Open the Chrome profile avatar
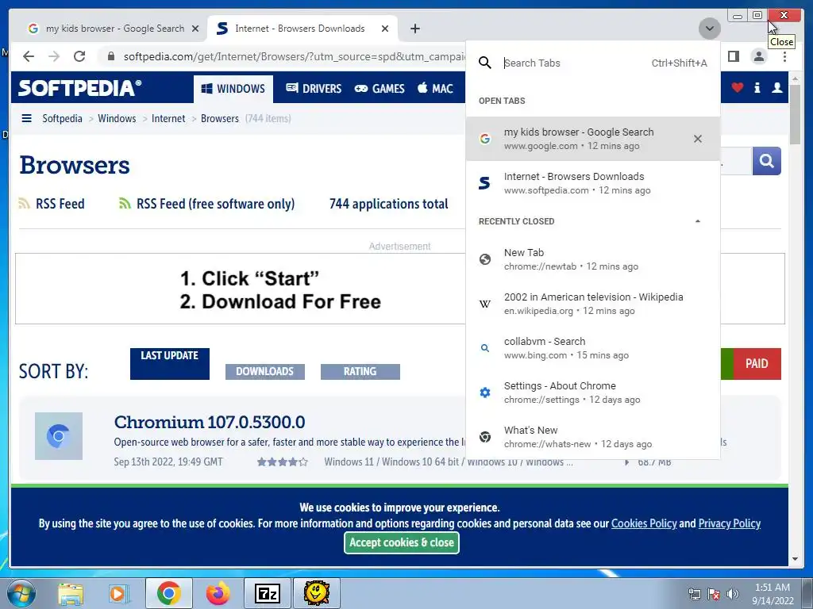 (x=758, y=56)
